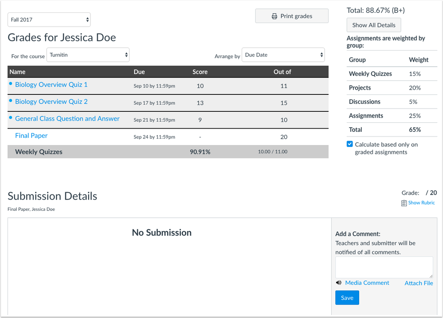
Task: Open Biology Overview Quiz 2
Action: point(51,101)
